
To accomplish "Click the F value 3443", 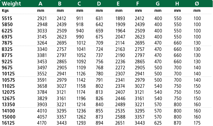I will pyautogui.click(x=140, y=123).
